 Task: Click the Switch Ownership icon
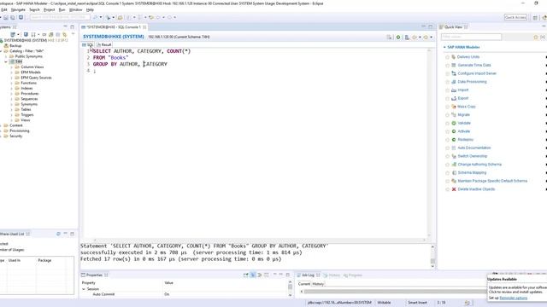pyautogui.click(x=454, y=156)
